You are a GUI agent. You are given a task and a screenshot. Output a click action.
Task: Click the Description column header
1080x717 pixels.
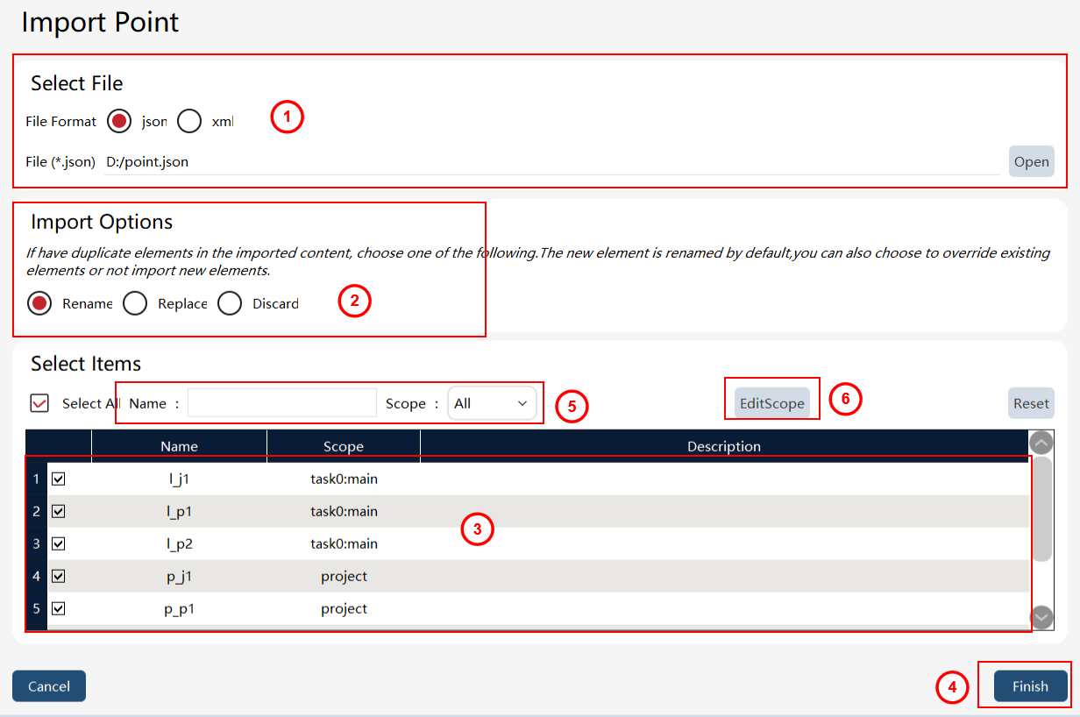[724, 446]
